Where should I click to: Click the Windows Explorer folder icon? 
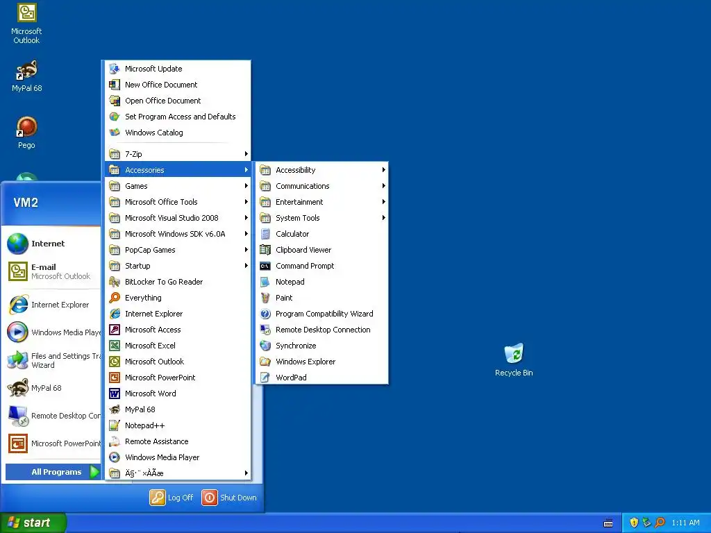click(265, 361)
